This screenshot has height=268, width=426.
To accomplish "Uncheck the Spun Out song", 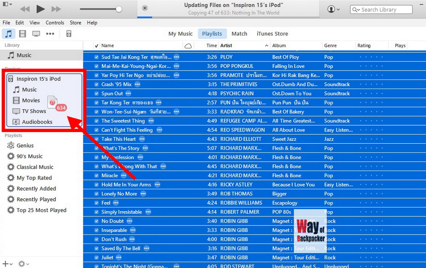I will click(96, 93).
